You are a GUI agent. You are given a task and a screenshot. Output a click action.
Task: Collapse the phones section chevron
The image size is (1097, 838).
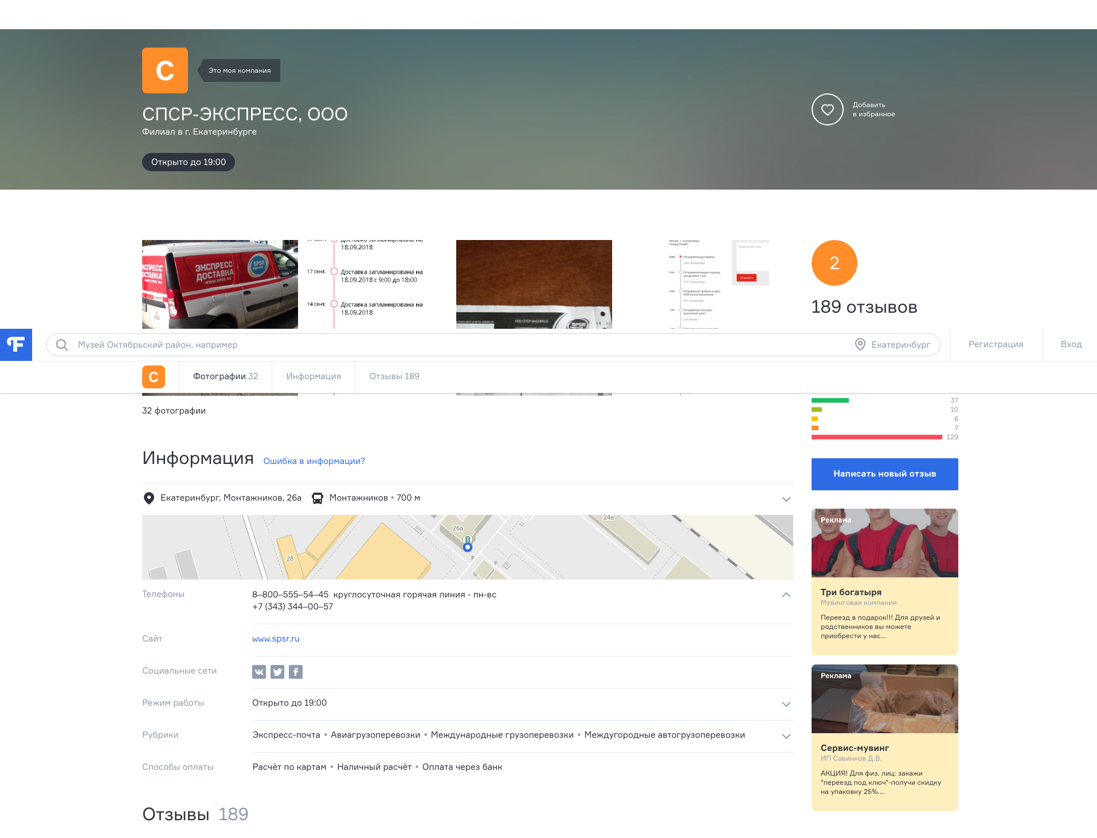pyautogui.click(x=786, y=595)
